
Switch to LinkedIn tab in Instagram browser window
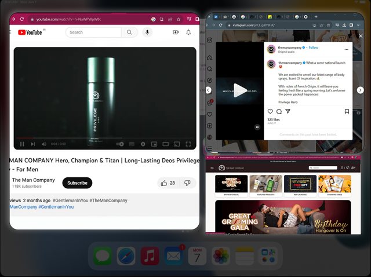(216, 17)
